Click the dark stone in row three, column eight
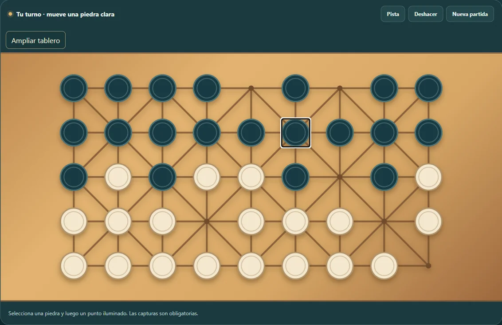 (x=384, y=177)
